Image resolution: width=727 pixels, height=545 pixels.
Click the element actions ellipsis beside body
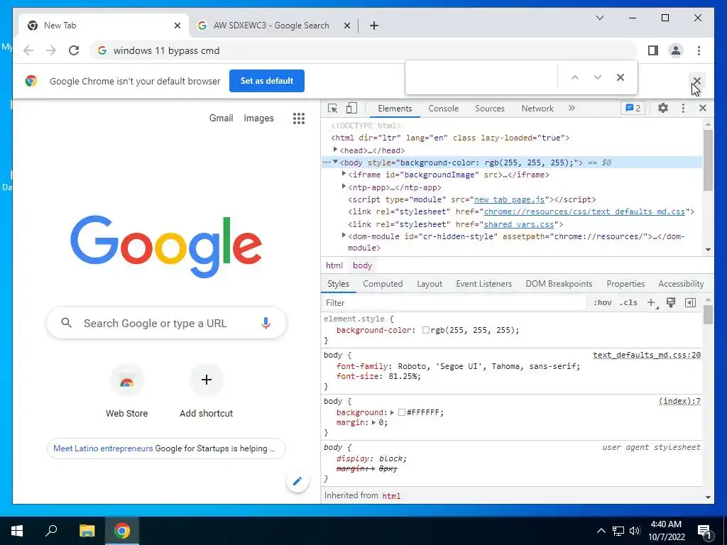(327, 163)
